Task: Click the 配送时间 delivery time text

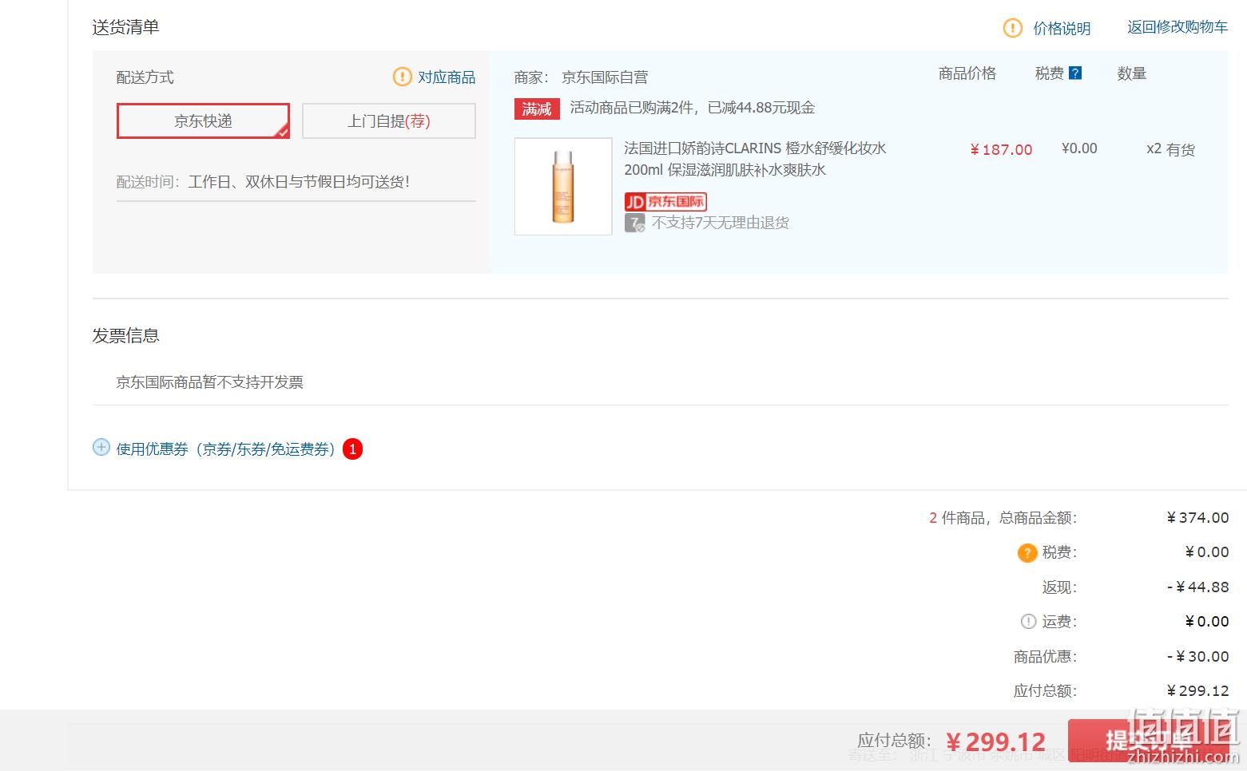Action: [263, 182]
